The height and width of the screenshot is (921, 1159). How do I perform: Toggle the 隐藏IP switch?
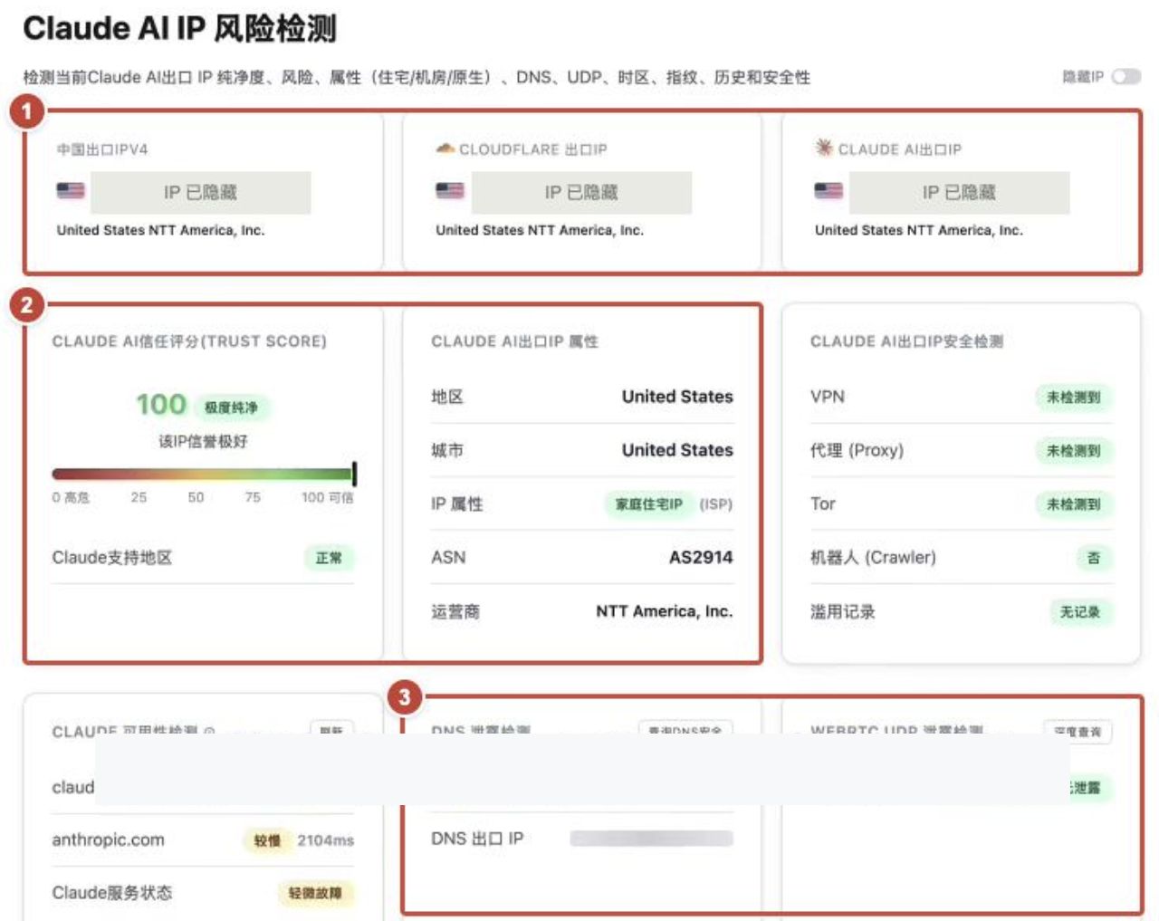(x=1126, y=77)
